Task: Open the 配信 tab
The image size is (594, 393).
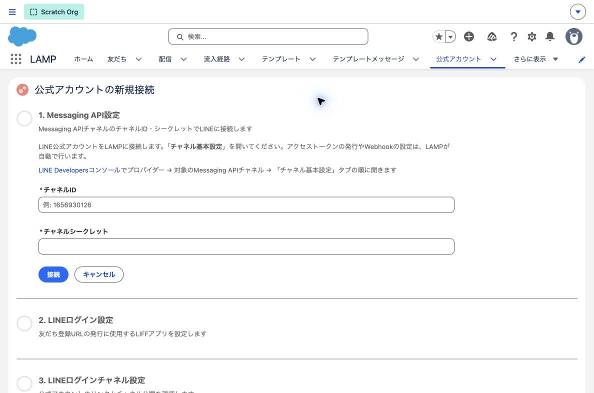Action: (165, 59)
